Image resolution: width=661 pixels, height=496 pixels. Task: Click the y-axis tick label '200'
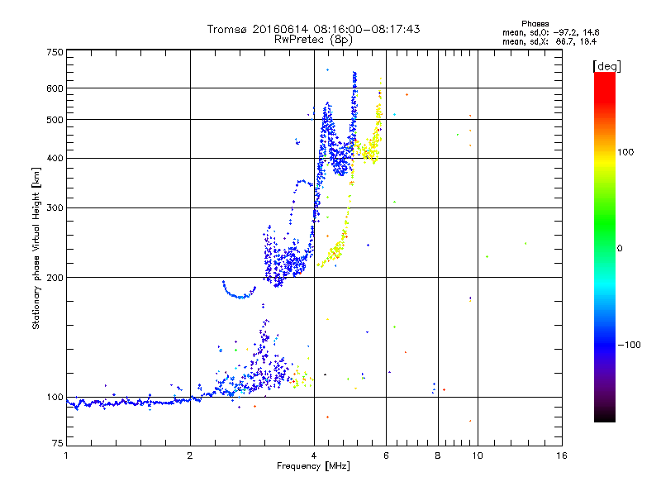point(55,278)
